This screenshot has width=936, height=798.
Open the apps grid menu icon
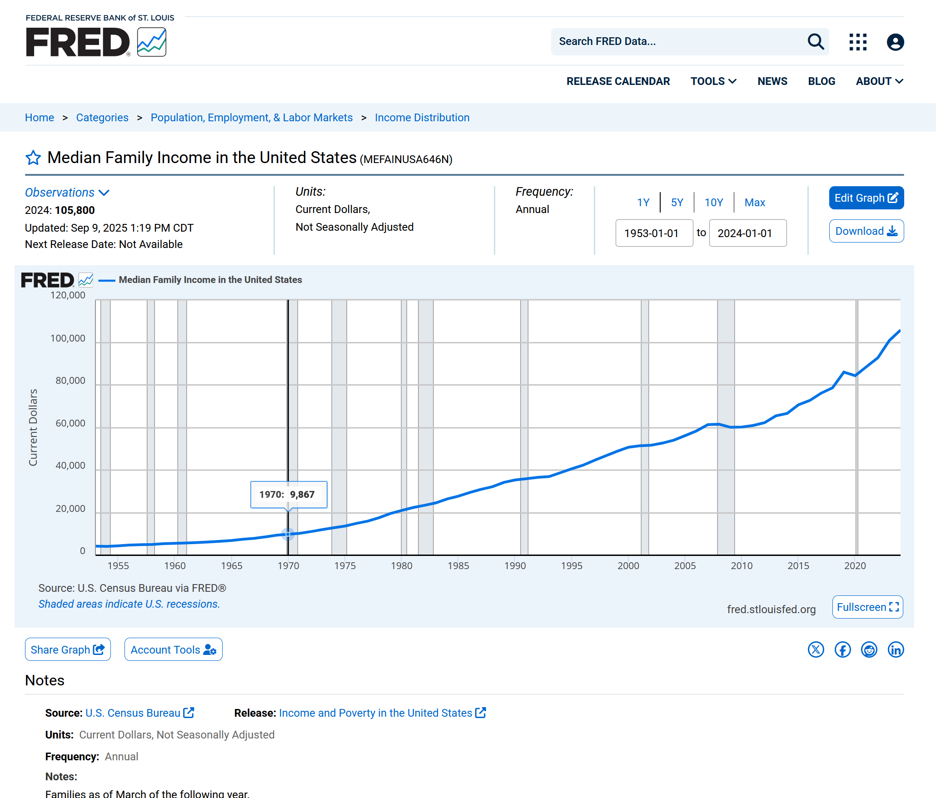pos(858,42)
